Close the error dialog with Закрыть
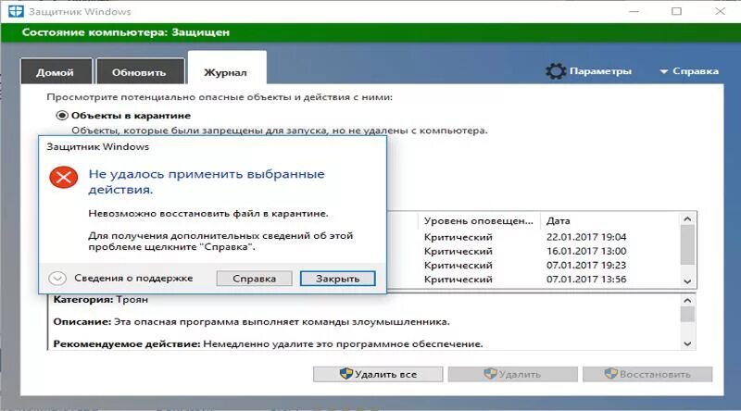The image size is (741, 411). click(x=337, y=279)
